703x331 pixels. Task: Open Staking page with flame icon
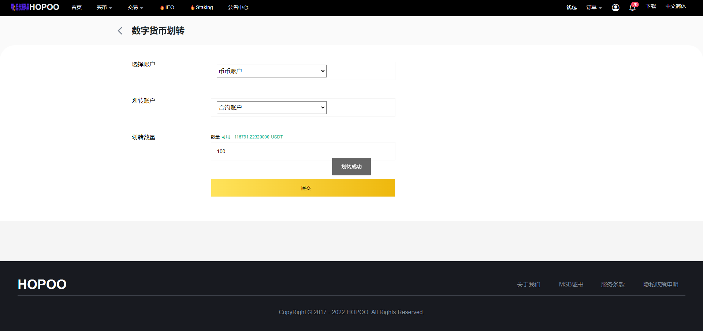point(202,8)
